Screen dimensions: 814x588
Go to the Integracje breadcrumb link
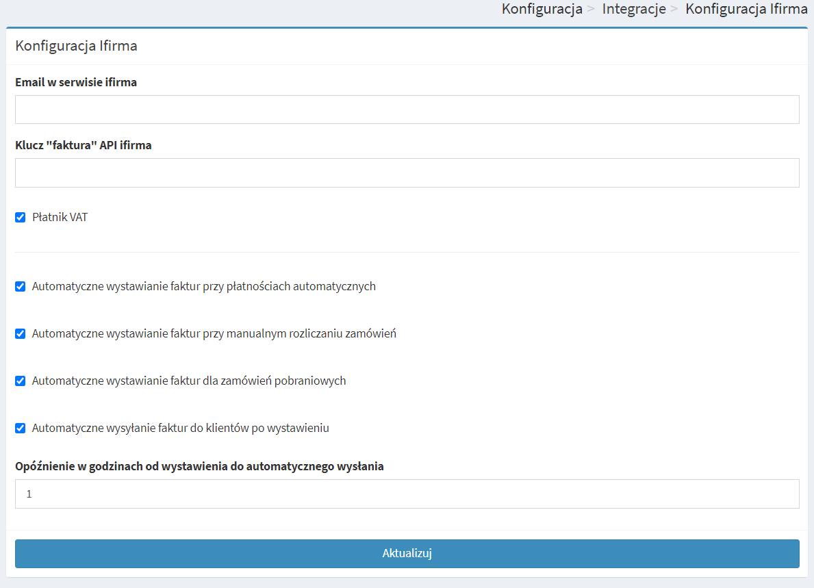pyautogui.click(x=634, y=9)
